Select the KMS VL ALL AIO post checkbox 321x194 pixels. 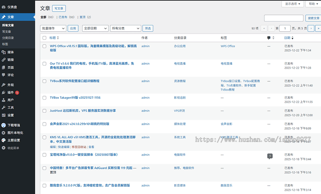point(45,137)
